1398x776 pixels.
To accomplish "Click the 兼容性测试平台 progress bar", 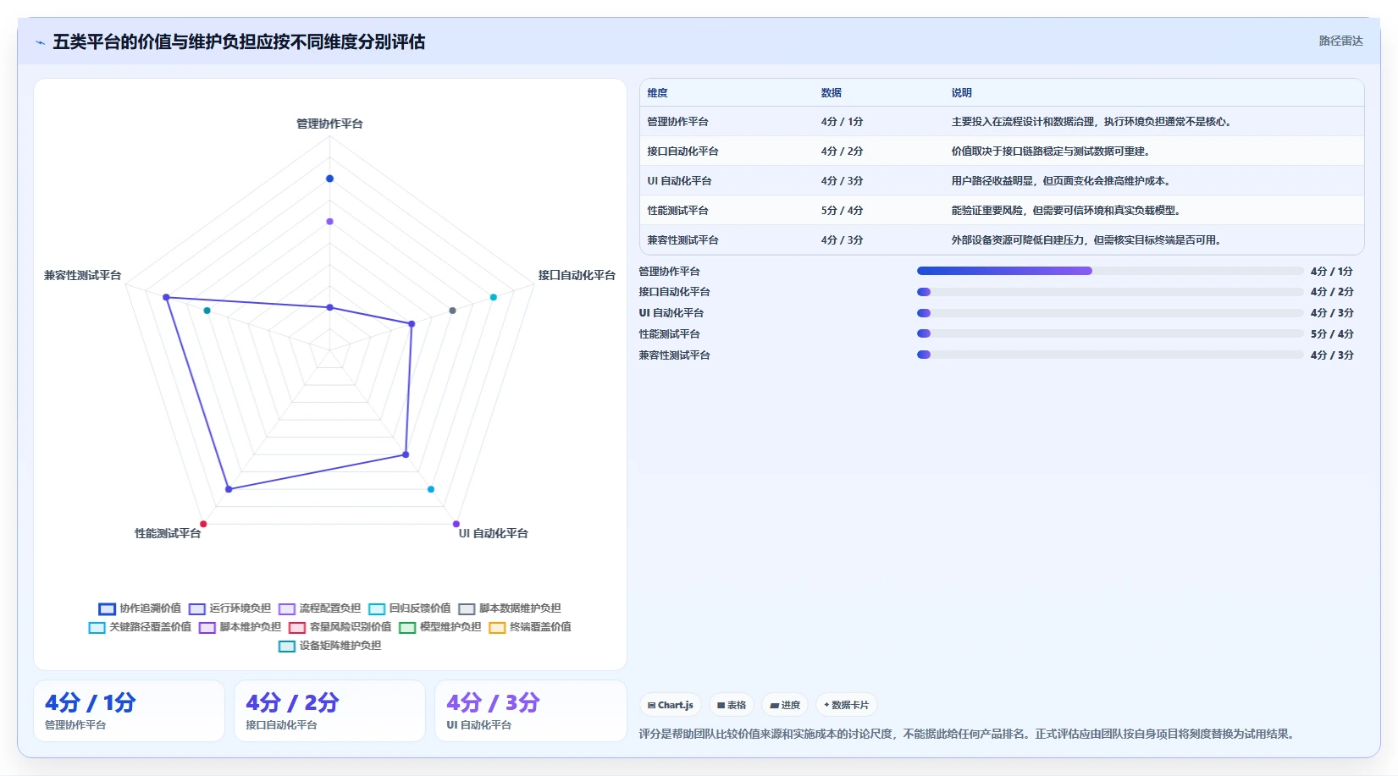I will (1110, 355).
